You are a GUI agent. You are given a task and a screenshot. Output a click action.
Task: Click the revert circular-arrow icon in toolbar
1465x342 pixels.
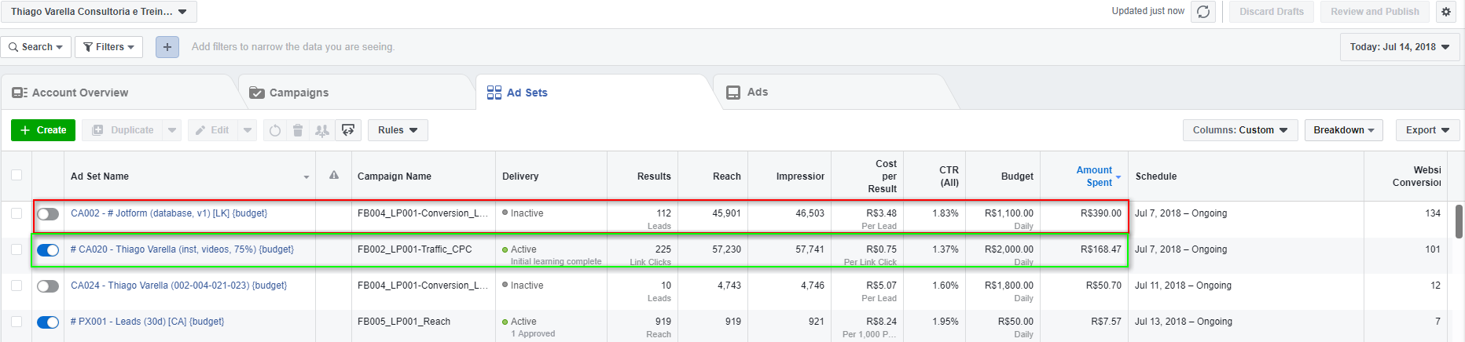click(x=274, y=130)
